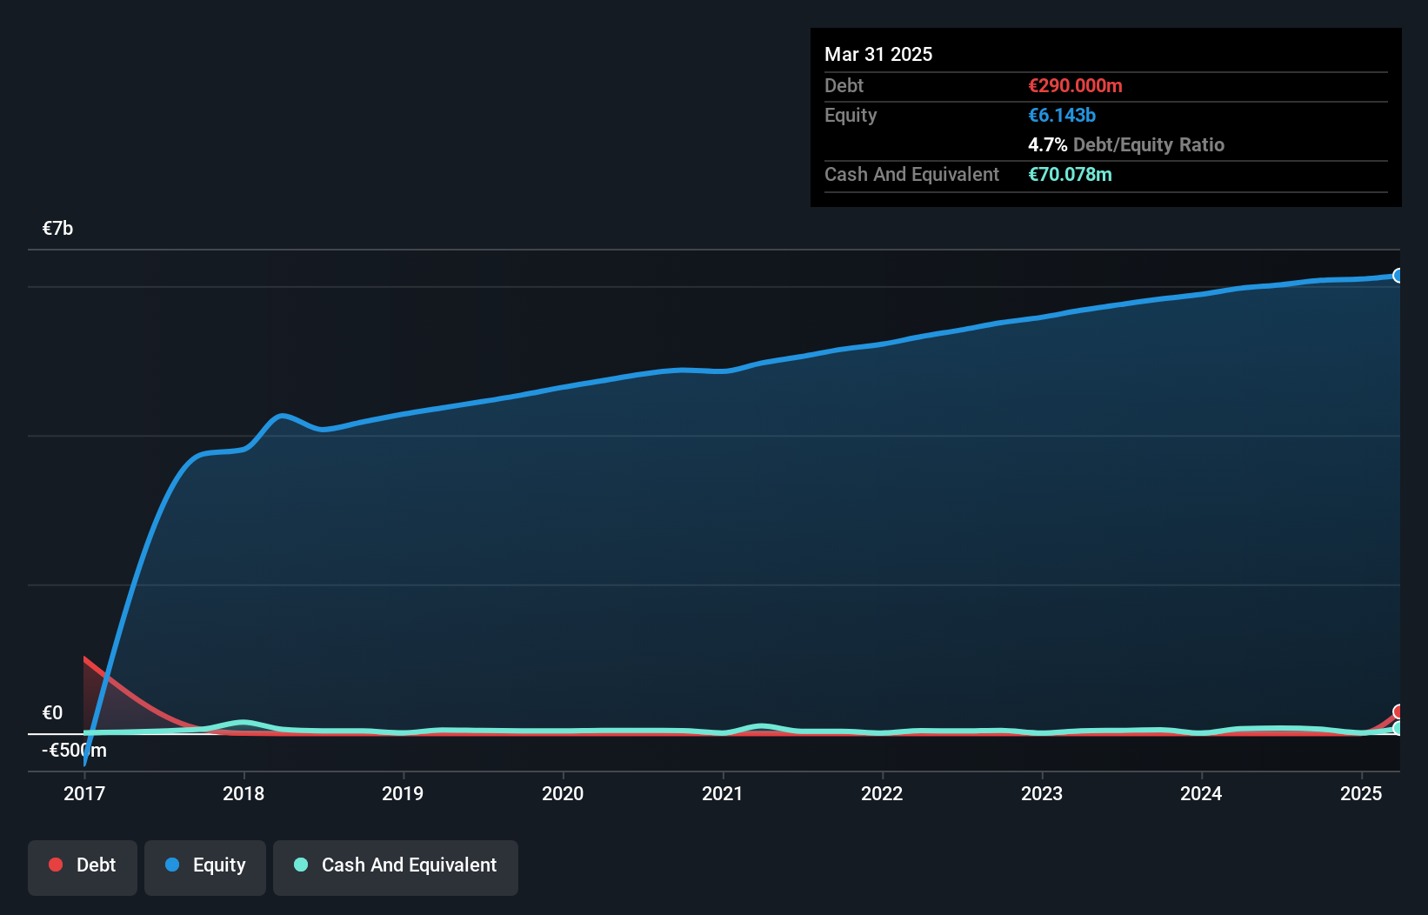Click the 2023 x-axis label
Screen dimensions: 1428x915
(1042, 793)
